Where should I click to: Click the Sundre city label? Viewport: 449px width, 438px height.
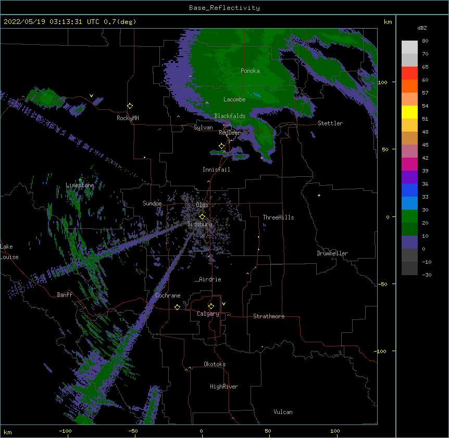pyautogui.click(x=152, y=203)
